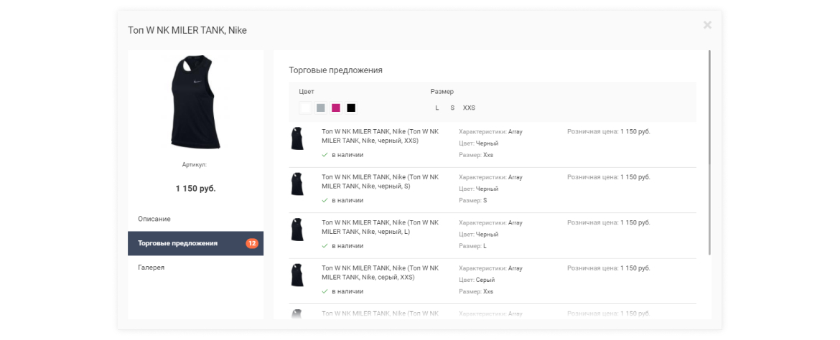This screenshot has height=340, width=840.
Task: Click the large black tank top image
Action: 195,101
